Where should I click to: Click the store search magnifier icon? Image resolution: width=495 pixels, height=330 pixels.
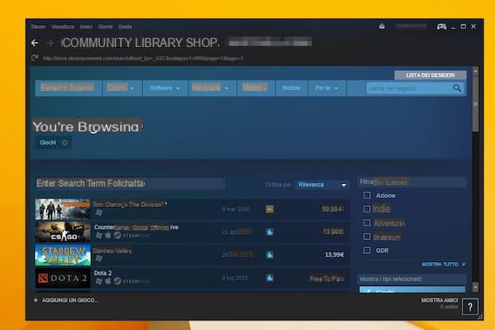[x=457, y=88]
